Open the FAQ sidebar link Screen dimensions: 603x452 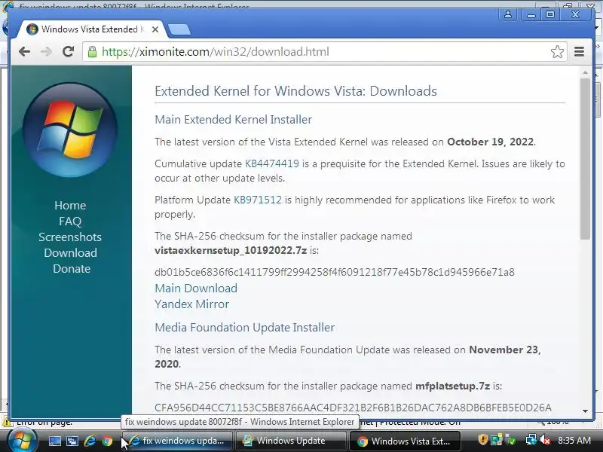(70, 221)
